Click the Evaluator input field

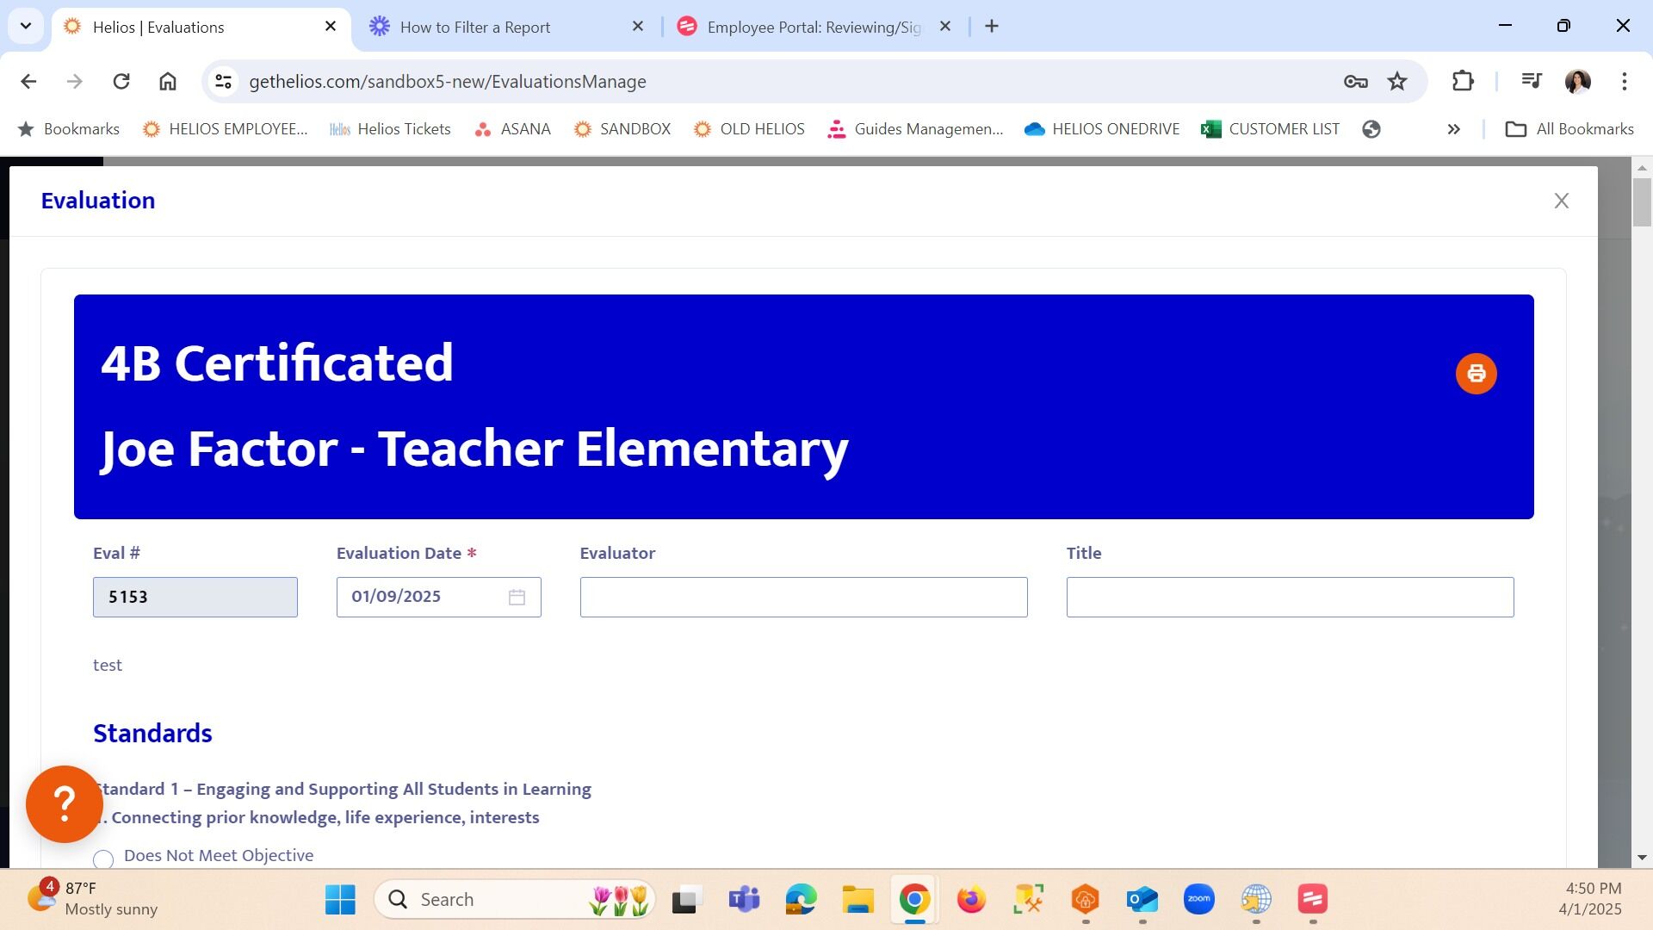[803, 597]
